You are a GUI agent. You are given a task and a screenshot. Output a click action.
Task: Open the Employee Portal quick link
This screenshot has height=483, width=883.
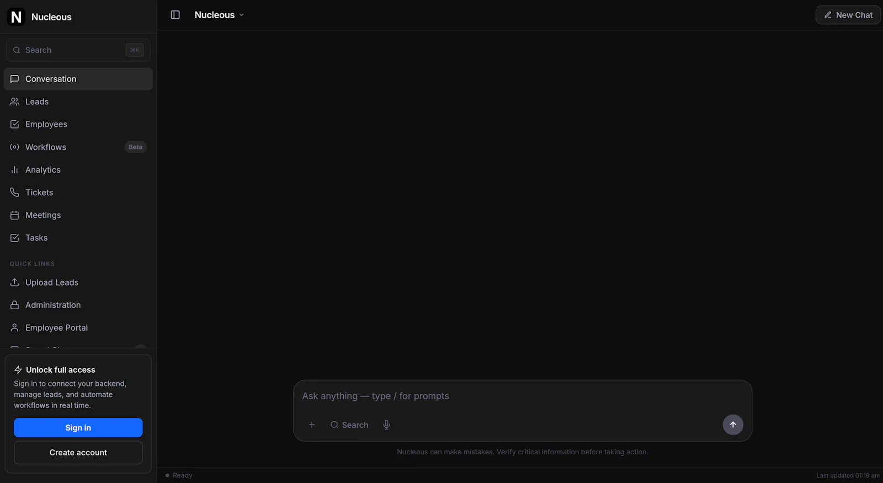coord(78,328)
